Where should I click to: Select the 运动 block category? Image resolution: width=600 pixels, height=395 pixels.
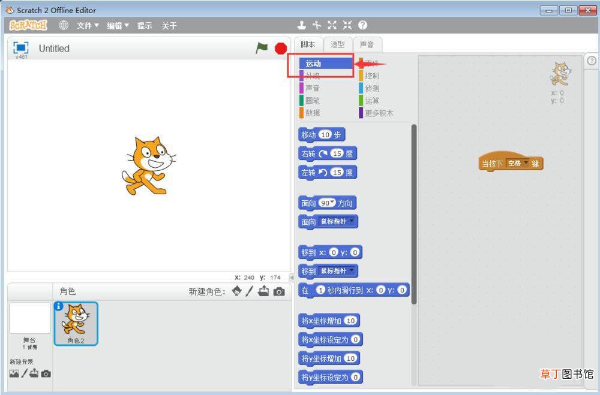(x=326, y=64)
